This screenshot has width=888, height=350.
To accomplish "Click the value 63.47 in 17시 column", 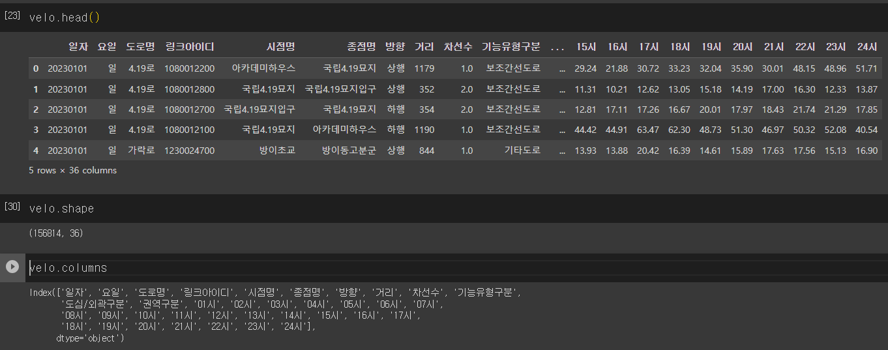I will [648, 130].
